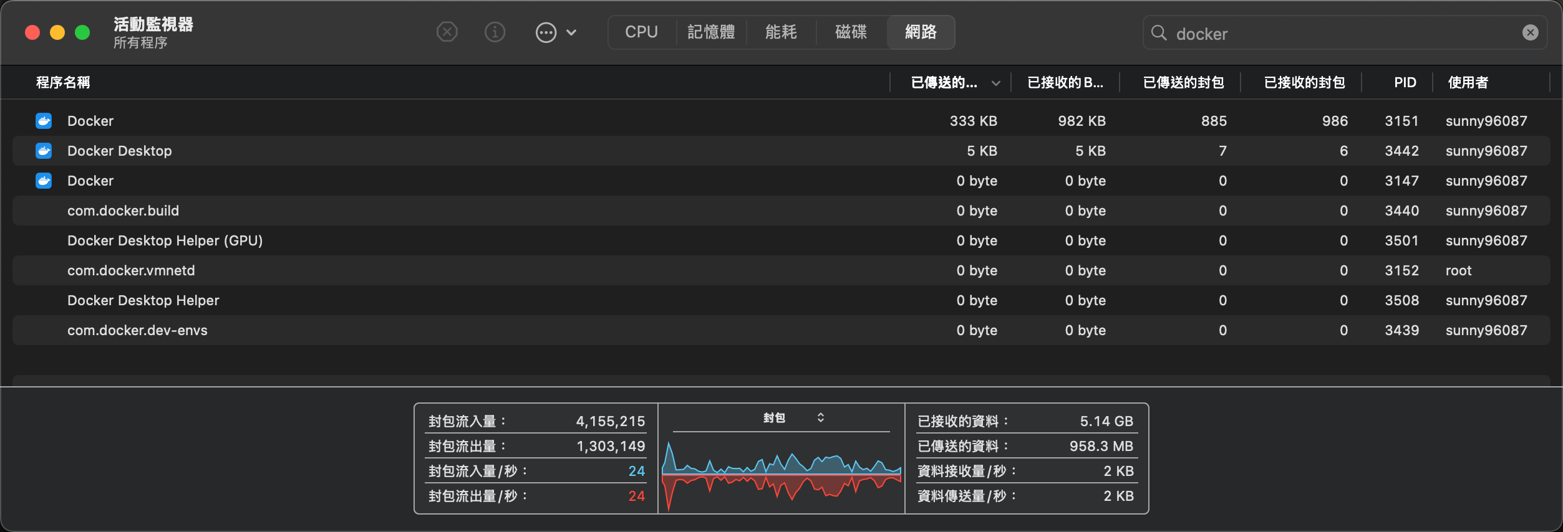Switch to the 磁碟 tab
This screenshot has height=532, width=1563.
851,32
